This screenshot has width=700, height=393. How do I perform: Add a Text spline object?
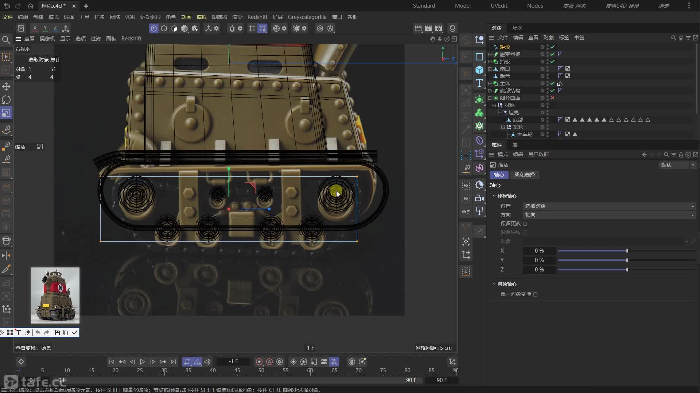(479, 83)
